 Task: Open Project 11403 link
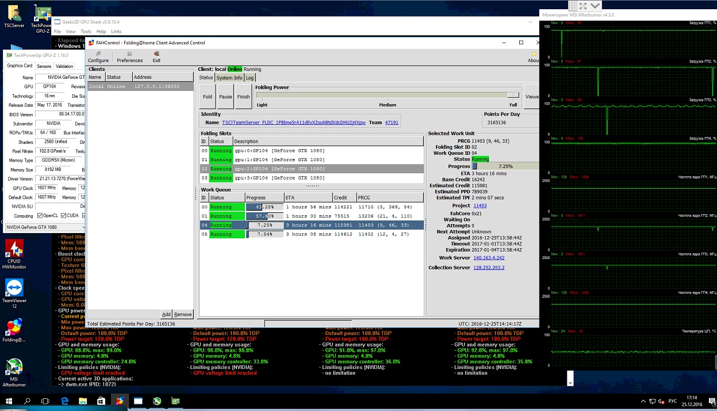[480, 205]
